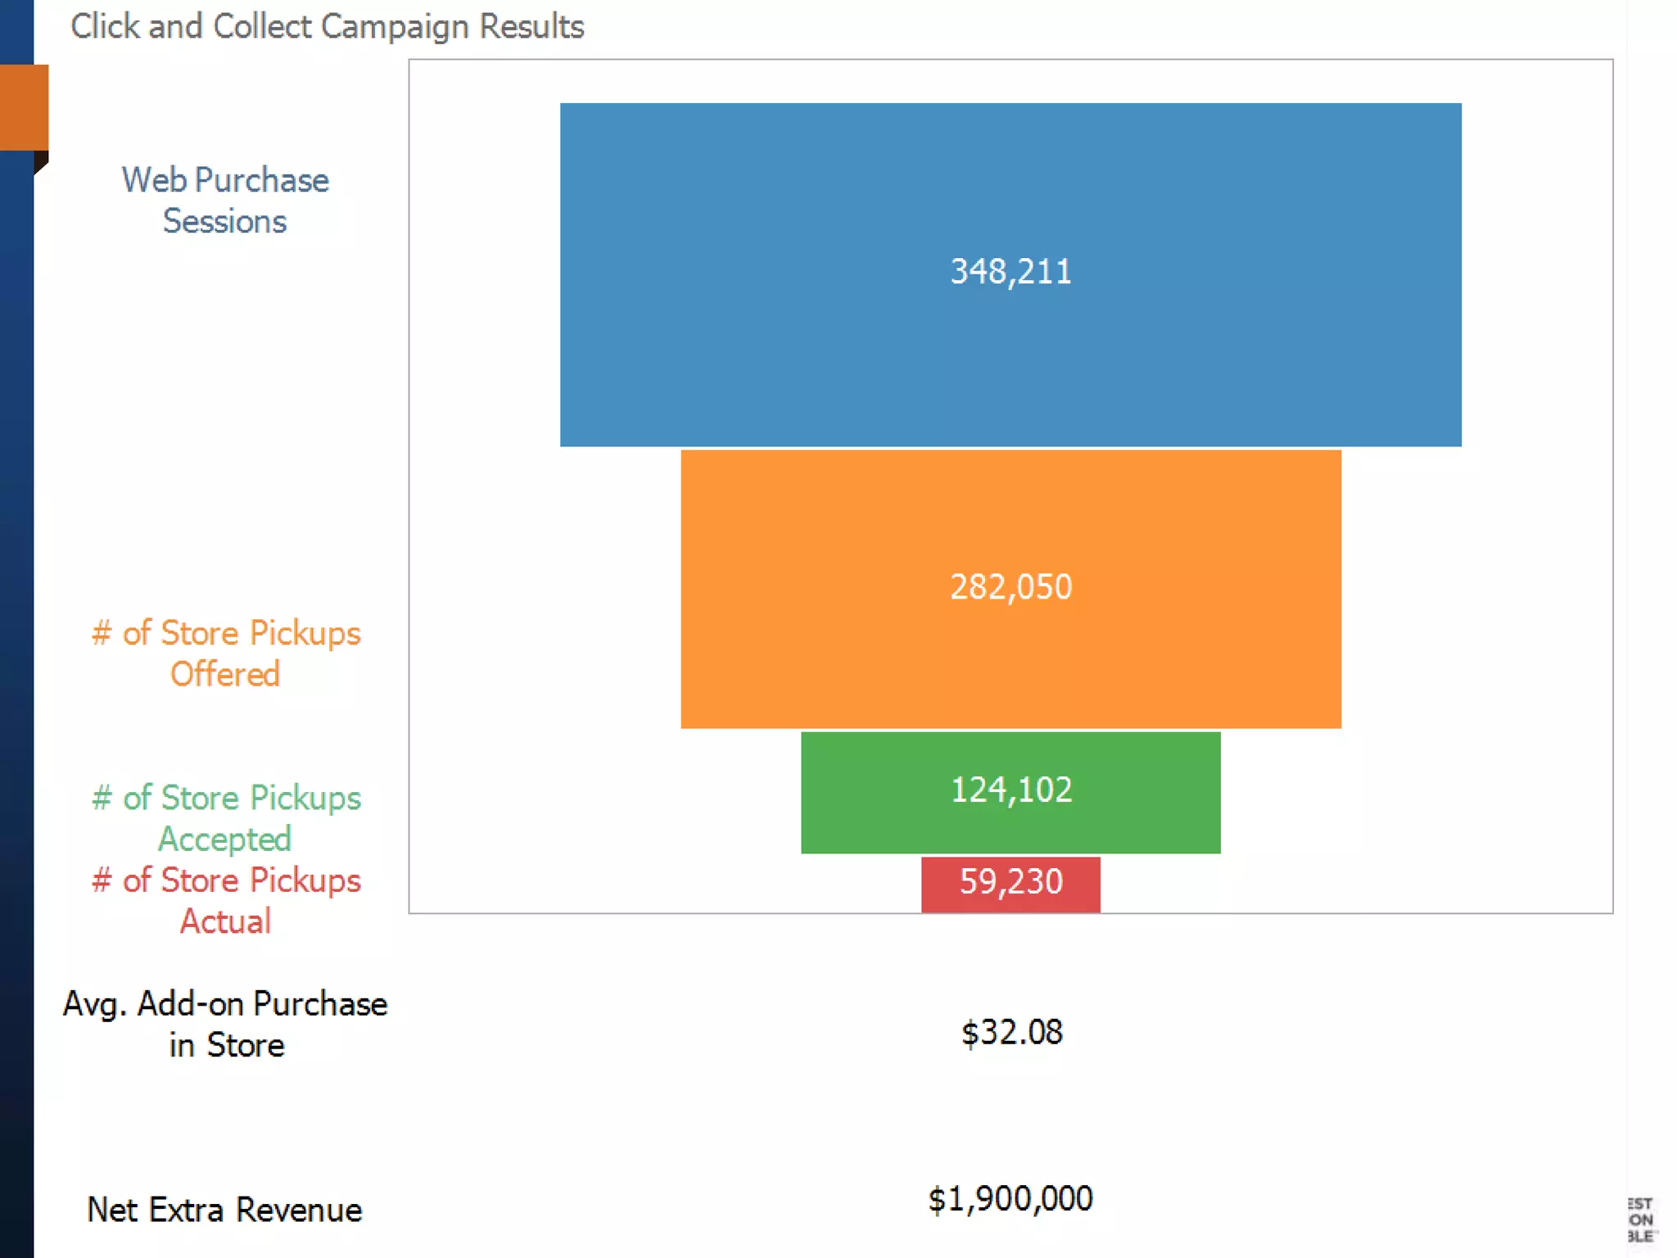Click the Avg. Add-on Purchase in Store label

coord(225,1024)
